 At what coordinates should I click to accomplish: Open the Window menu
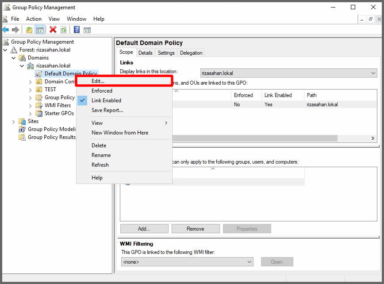coord(77,19)
